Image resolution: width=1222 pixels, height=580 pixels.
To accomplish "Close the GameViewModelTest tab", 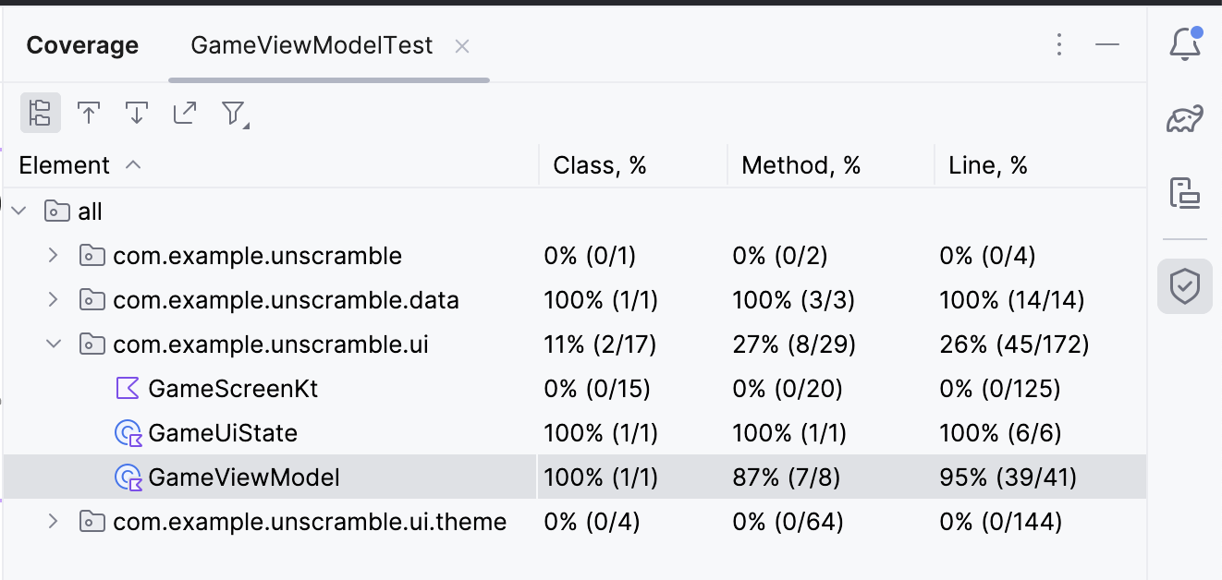I will pos(462,46).
